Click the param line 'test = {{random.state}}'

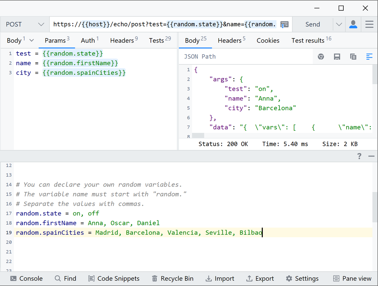(x=60, y=54)
